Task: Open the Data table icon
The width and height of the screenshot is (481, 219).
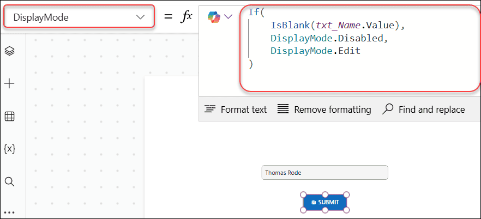Action: coord(9,117)
